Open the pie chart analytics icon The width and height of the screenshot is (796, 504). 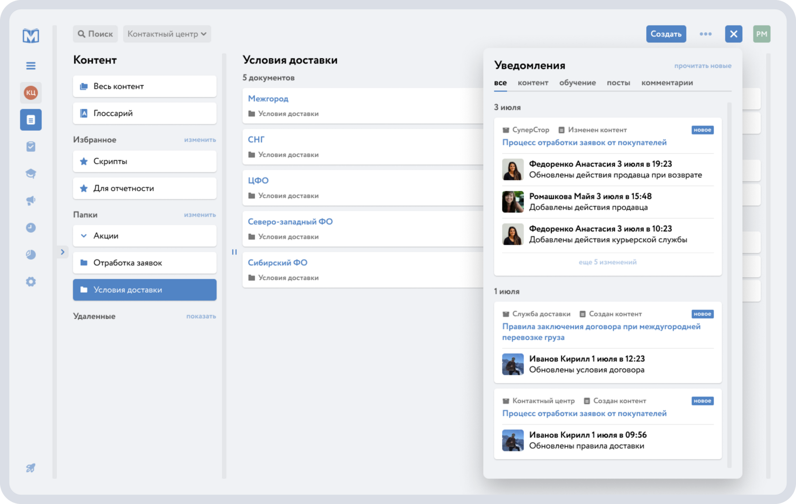31,255
